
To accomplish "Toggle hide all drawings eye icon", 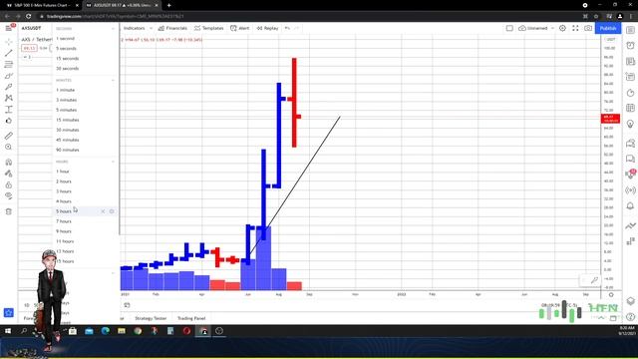I will (9, 195).
